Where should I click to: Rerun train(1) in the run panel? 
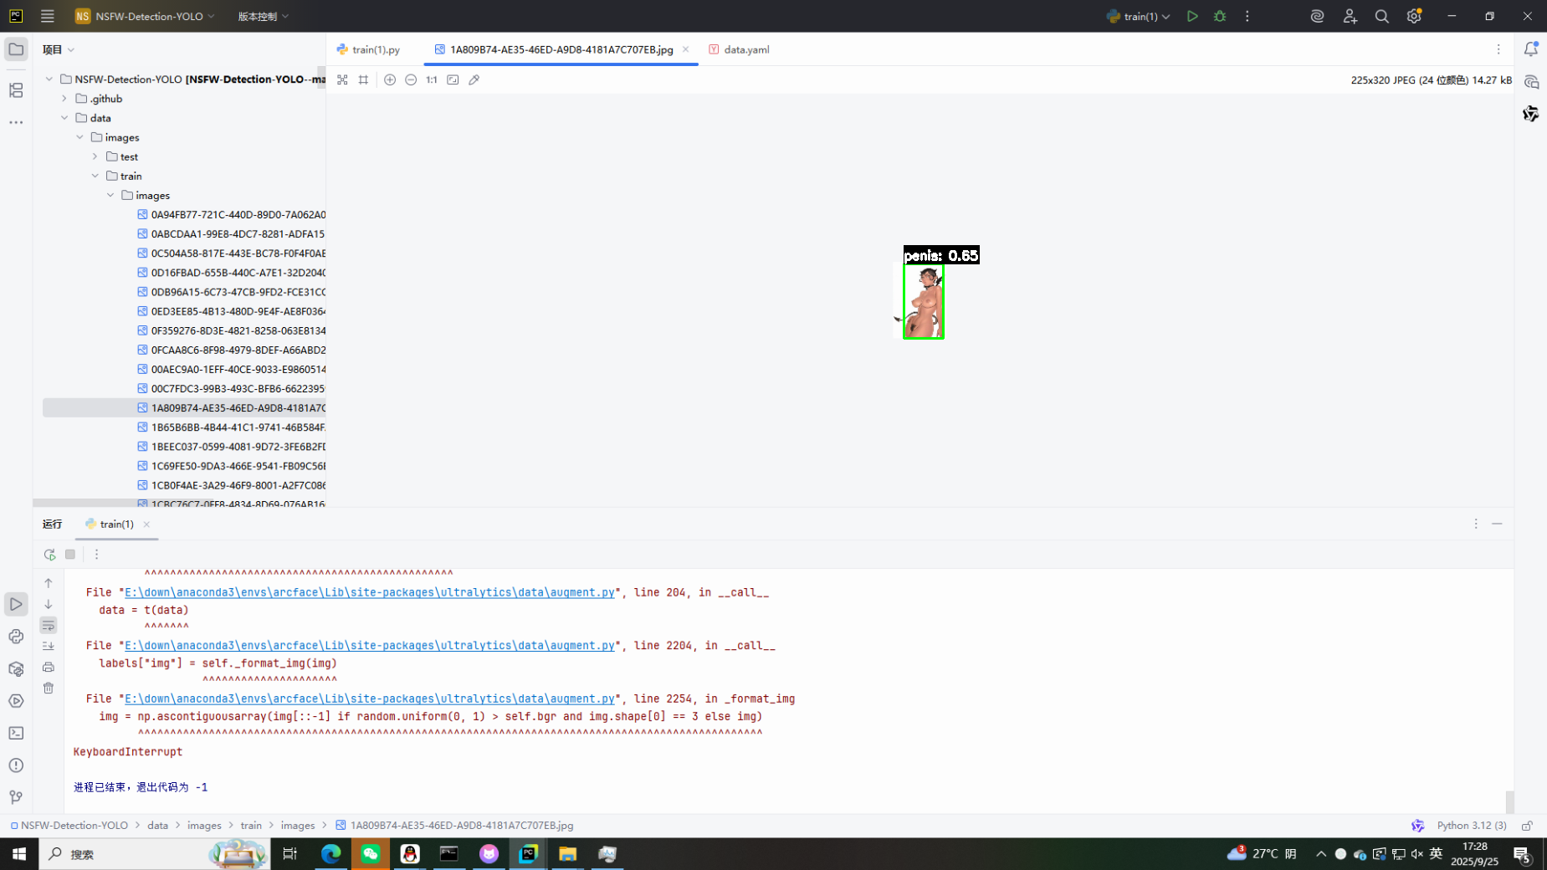[x=49, y=554]
